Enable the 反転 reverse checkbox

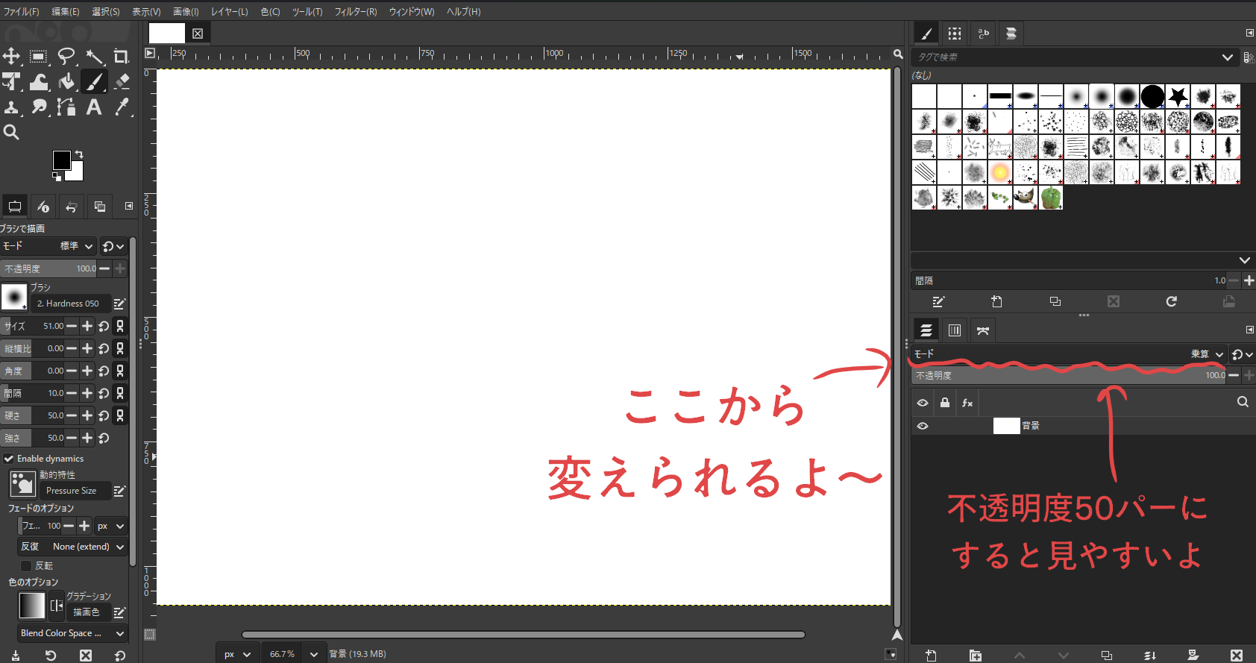pos(26,566)
